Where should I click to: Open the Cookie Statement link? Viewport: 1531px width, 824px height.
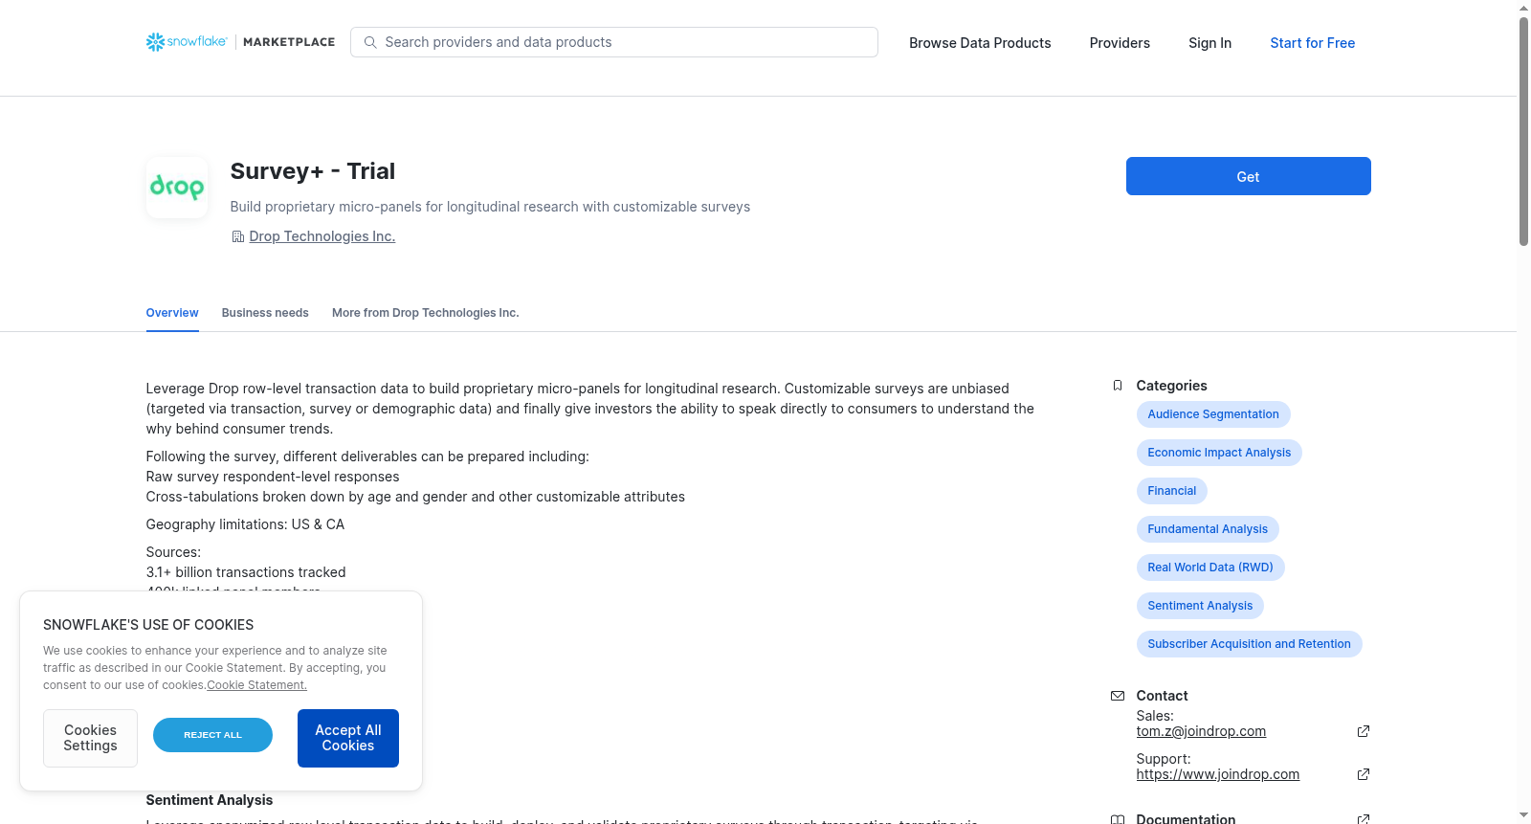tap(256, 685)
